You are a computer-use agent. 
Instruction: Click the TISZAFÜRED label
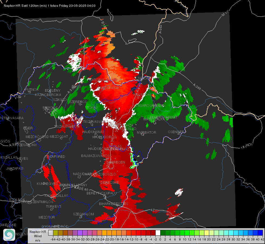(x=55, y=157)
